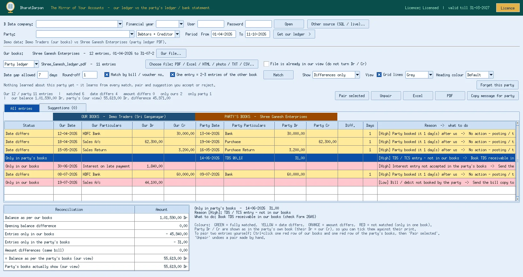The image size is (523, 277).
Task: Toggle One entry = 2-3 entries checkbox
Action: [x=173, y=75]
